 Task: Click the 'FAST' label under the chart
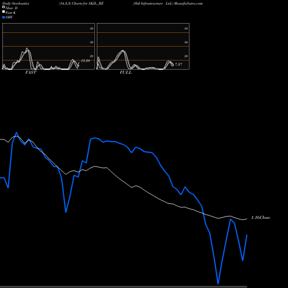pos(31,73)
